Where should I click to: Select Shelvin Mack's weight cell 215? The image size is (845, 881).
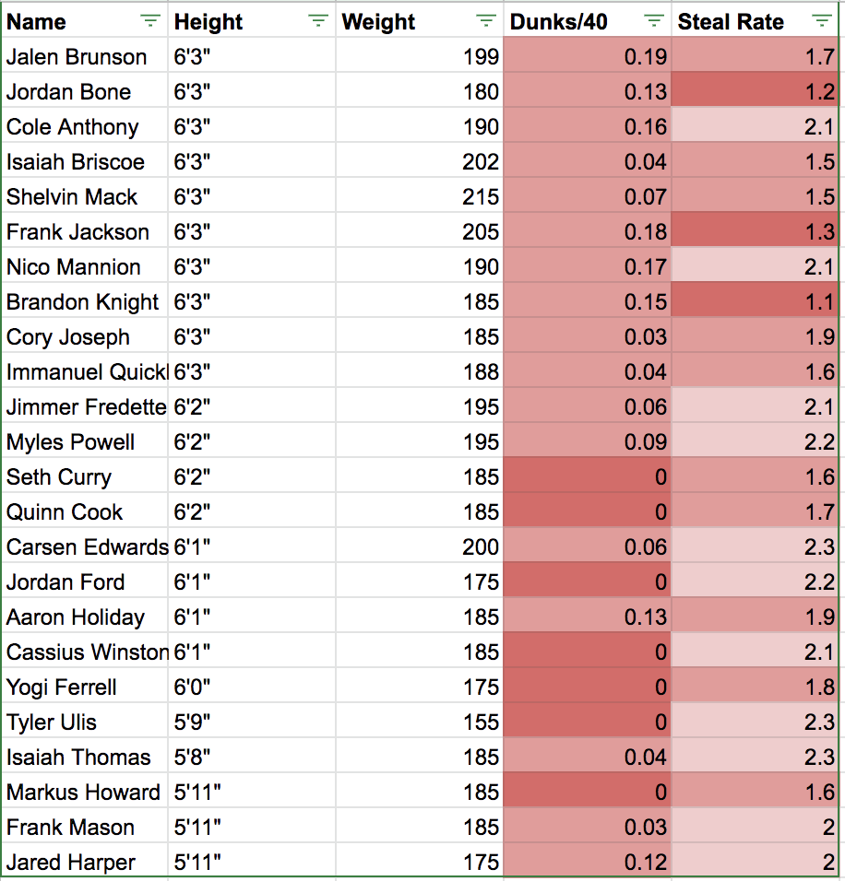tap(420, 197)
